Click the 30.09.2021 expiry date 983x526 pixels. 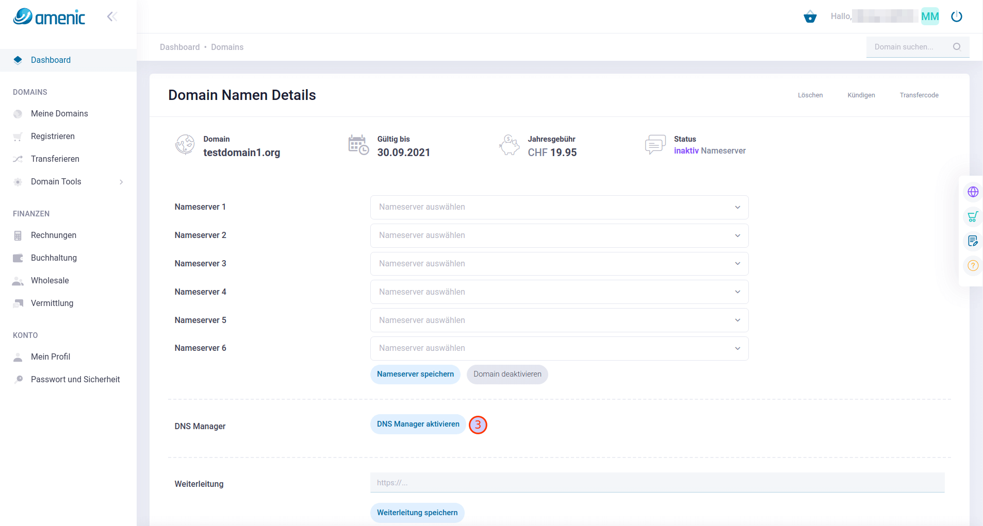coord(403,153)
